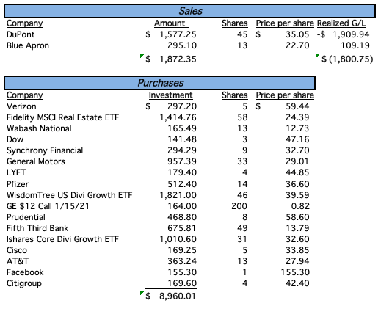Click the DuPont company cell
Viewport: 378px width, 317px height.
(x=21, y=34)
